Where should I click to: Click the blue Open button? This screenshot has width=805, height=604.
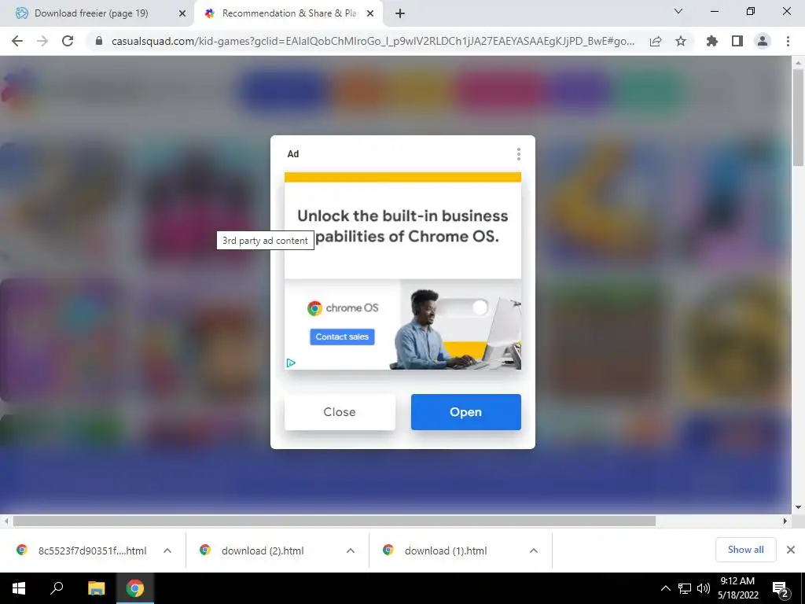coord(465,412)
